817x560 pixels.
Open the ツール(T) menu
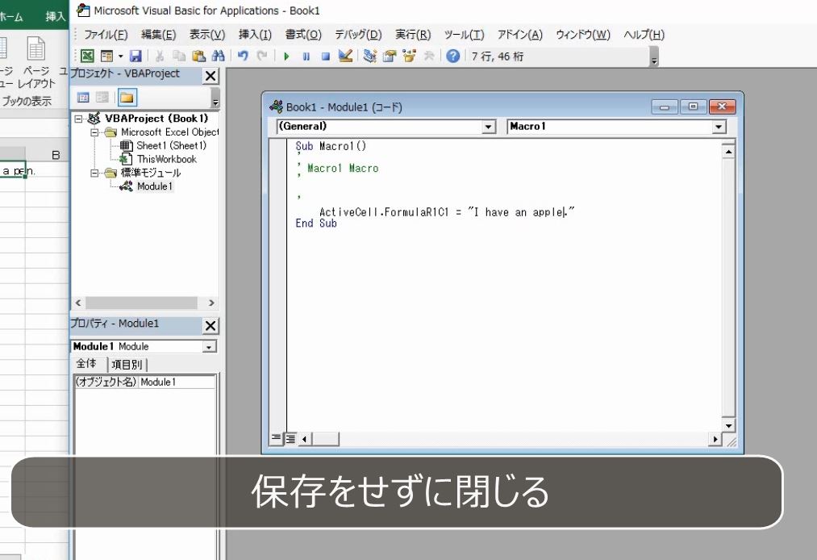coord(464,35)
